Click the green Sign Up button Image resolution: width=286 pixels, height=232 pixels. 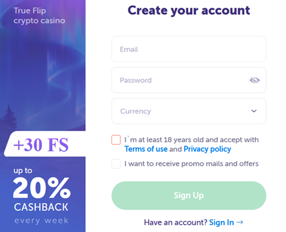click(189, 195)
